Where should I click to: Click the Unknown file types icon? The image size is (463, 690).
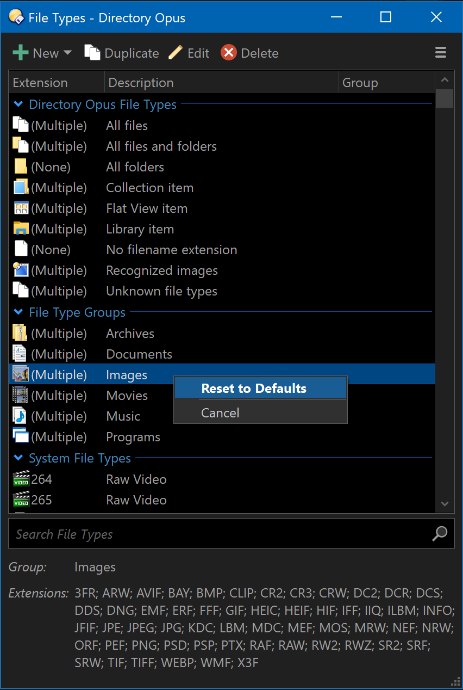(21, 291)
